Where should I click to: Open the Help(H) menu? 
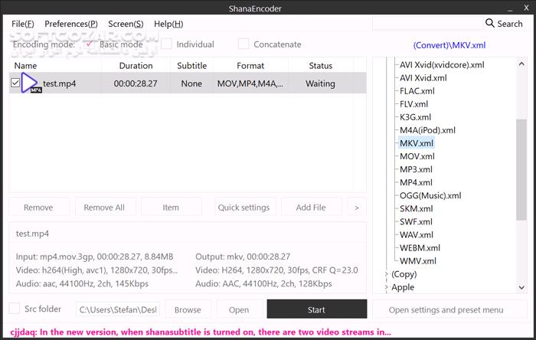pos(168,24)
